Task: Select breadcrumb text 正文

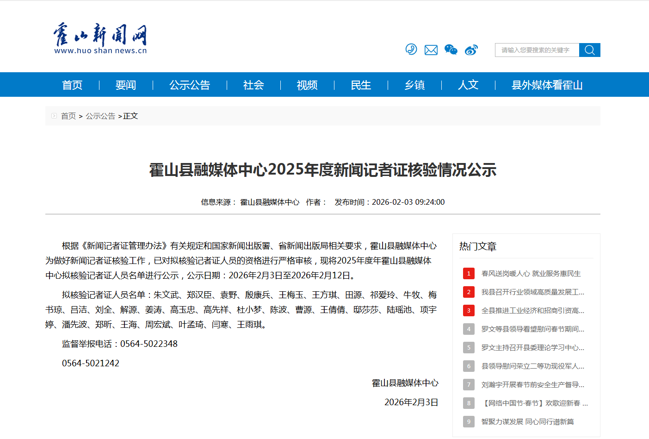Action: click(x=130, y=116)
